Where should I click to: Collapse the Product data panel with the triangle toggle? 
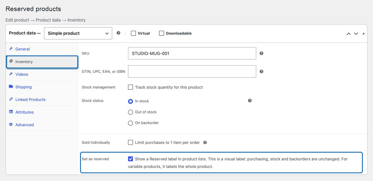(363, 33)
